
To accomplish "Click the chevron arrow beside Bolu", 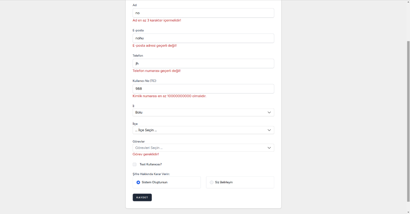I will 269,112.
